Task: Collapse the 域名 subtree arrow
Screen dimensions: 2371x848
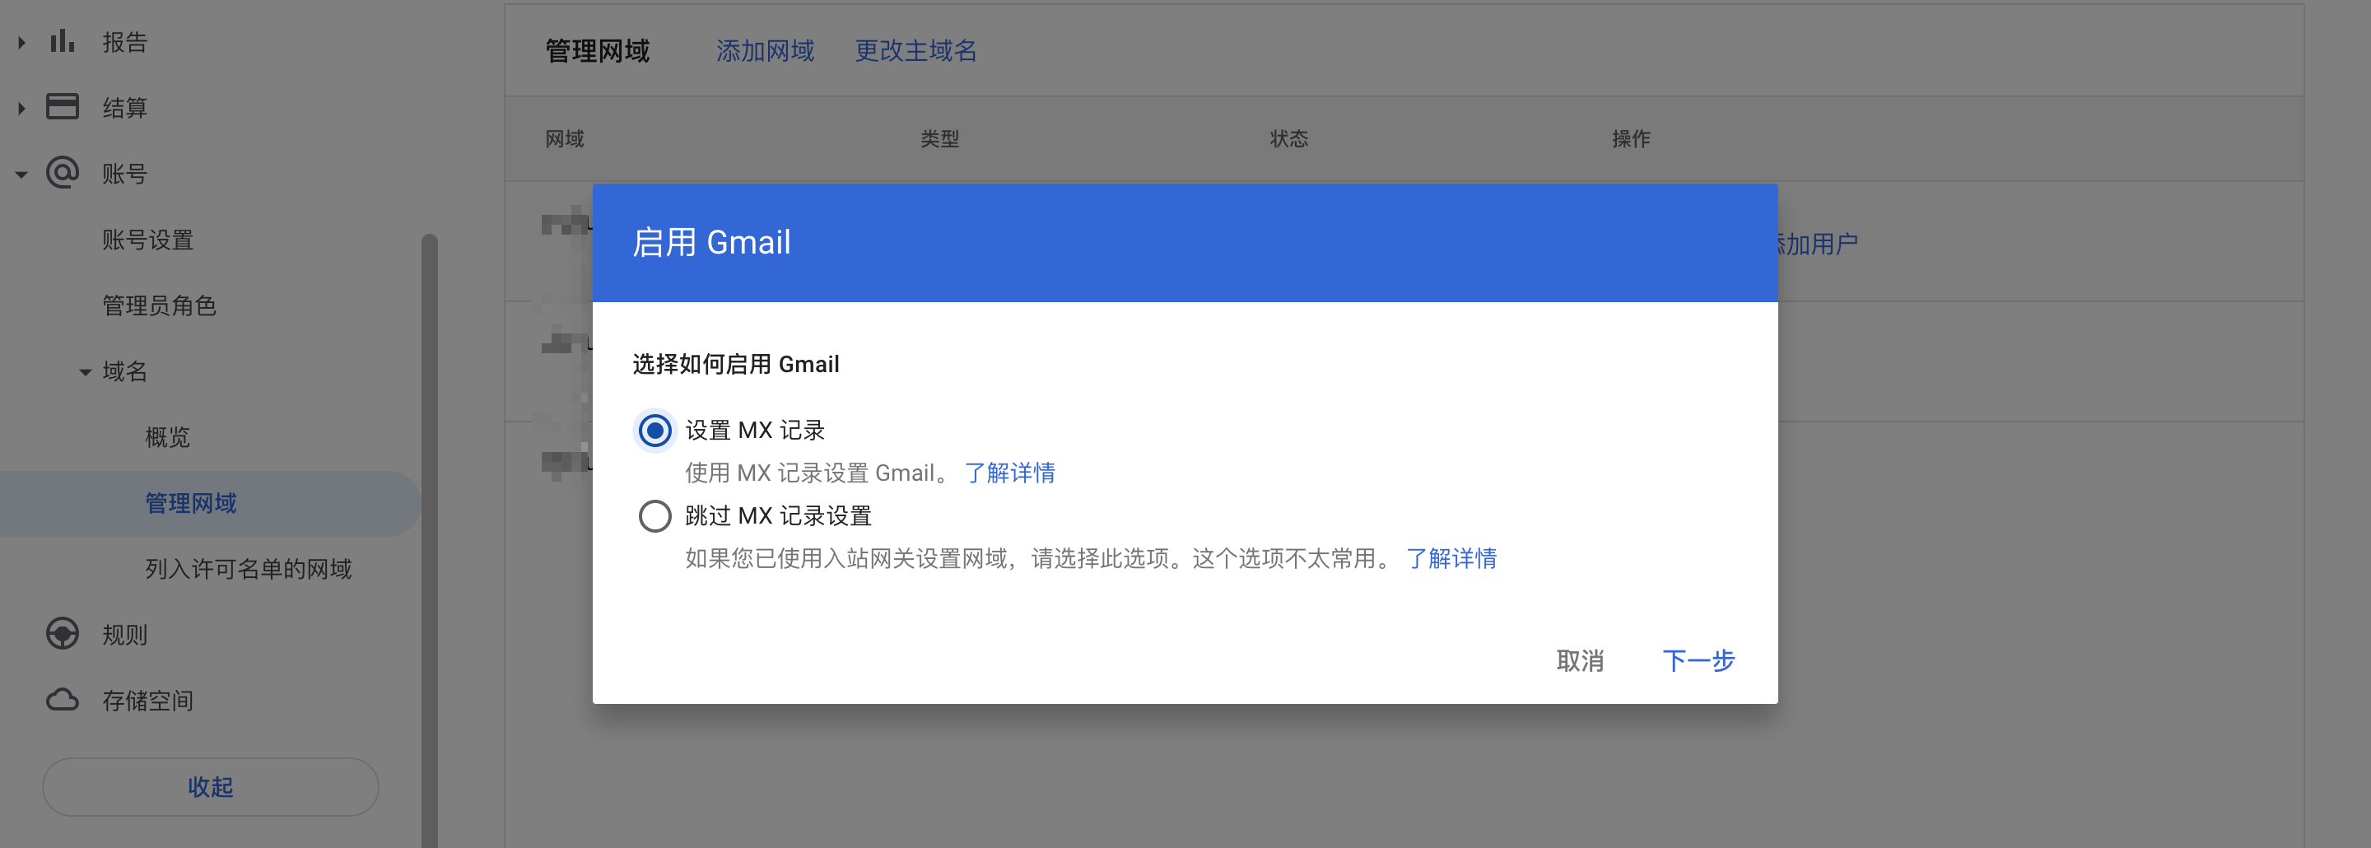Action: pos(85,372)
